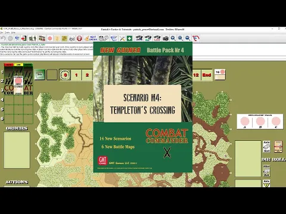286x214 pixels.
Task: Click the red-arrow retire/exit door icon
Action: click(x=24, y=38)
